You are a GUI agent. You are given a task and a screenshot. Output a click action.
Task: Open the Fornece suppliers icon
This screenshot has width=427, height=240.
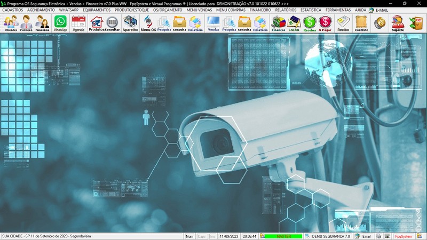pos(26,23)
